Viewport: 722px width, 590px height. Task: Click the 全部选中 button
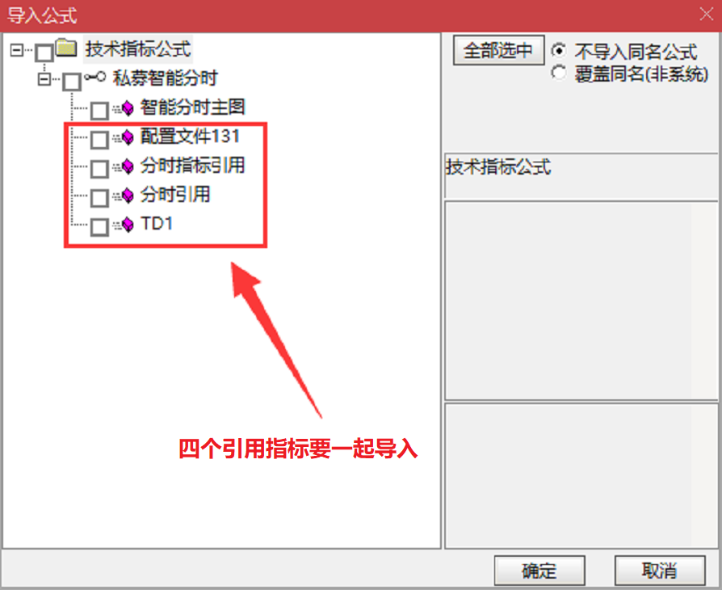click(x=498, y=50)
